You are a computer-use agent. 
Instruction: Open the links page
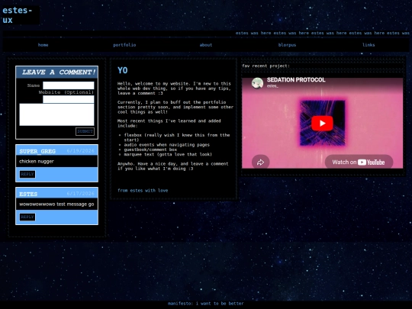[369, 45]
